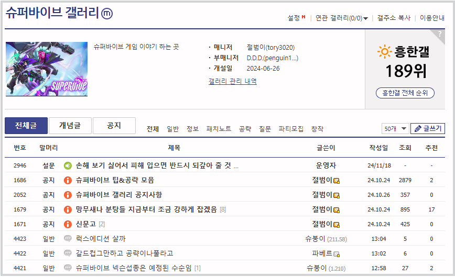
Task: Click the [1] comment count on post 4421
Action: pyautogui.click(x=197, y=268)
